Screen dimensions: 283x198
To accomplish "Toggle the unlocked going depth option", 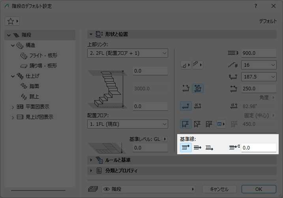I will pyautogui.click(x=186, y=89).
